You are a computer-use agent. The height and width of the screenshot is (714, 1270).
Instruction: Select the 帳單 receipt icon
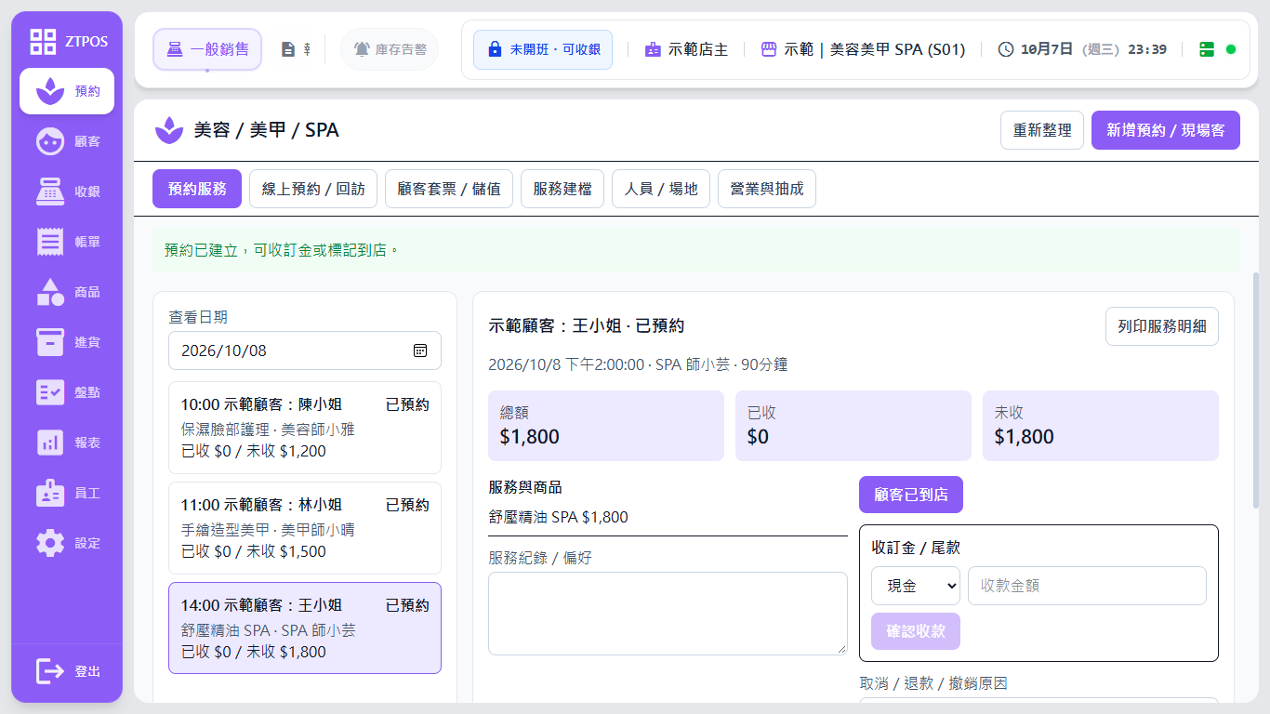tap(50, 242)
